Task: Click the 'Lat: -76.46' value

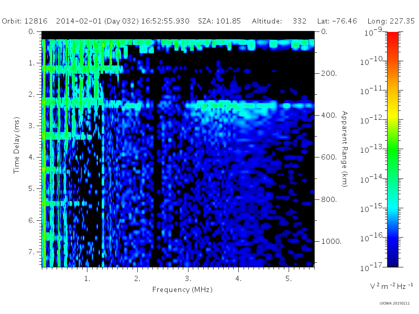Action: coord(337,21)
